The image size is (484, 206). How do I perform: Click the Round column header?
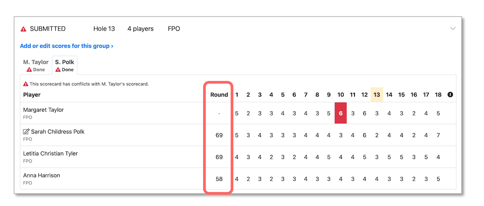coord(219,95)
